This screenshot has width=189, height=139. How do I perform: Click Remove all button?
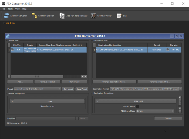point(75,82)
